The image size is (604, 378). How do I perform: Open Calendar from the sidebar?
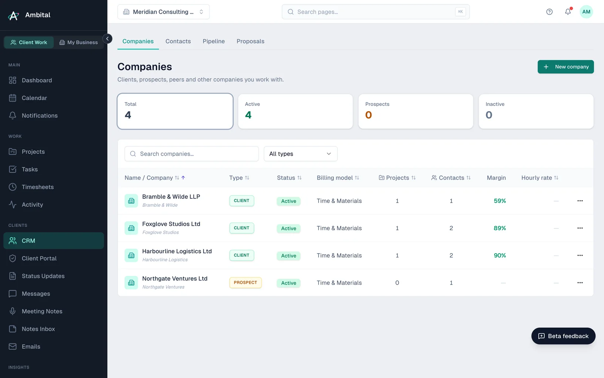(x=54, y=98)
